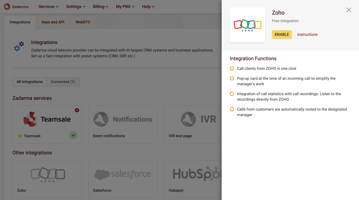The width and height of the screenshot is (359, 200).
Task: Open the My PBX menu
Action: [x=125, y=7]
